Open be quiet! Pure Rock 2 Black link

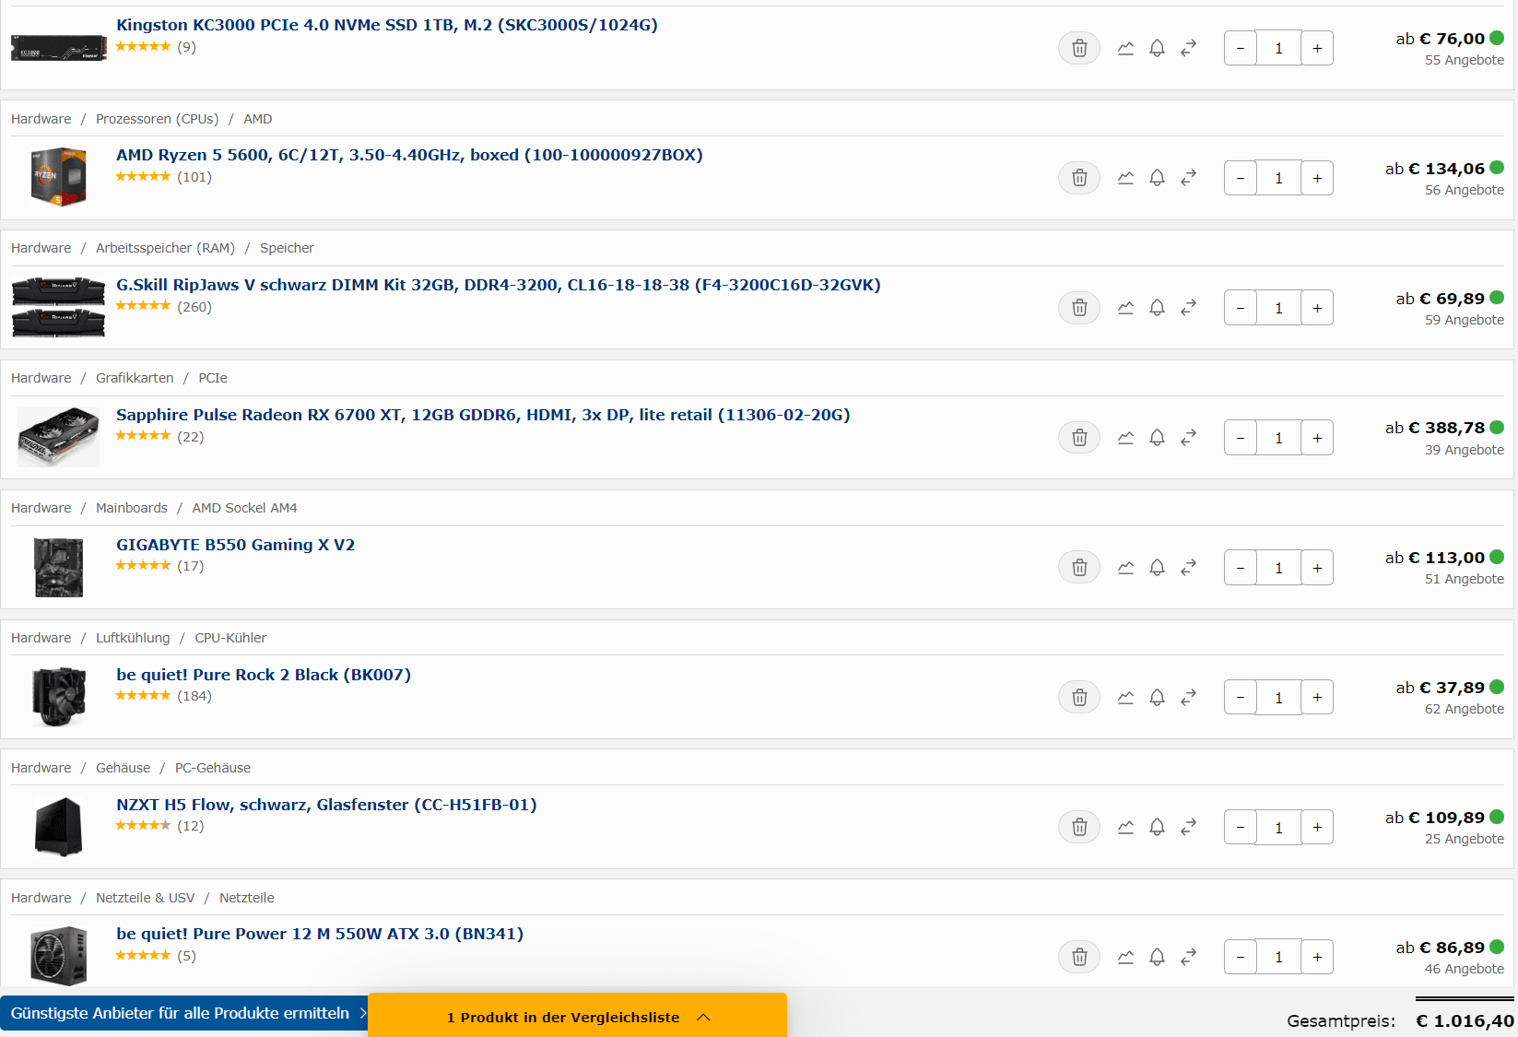point(264,675)
